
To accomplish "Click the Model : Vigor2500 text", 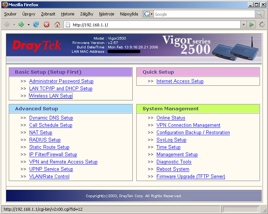I will [110, 38].
